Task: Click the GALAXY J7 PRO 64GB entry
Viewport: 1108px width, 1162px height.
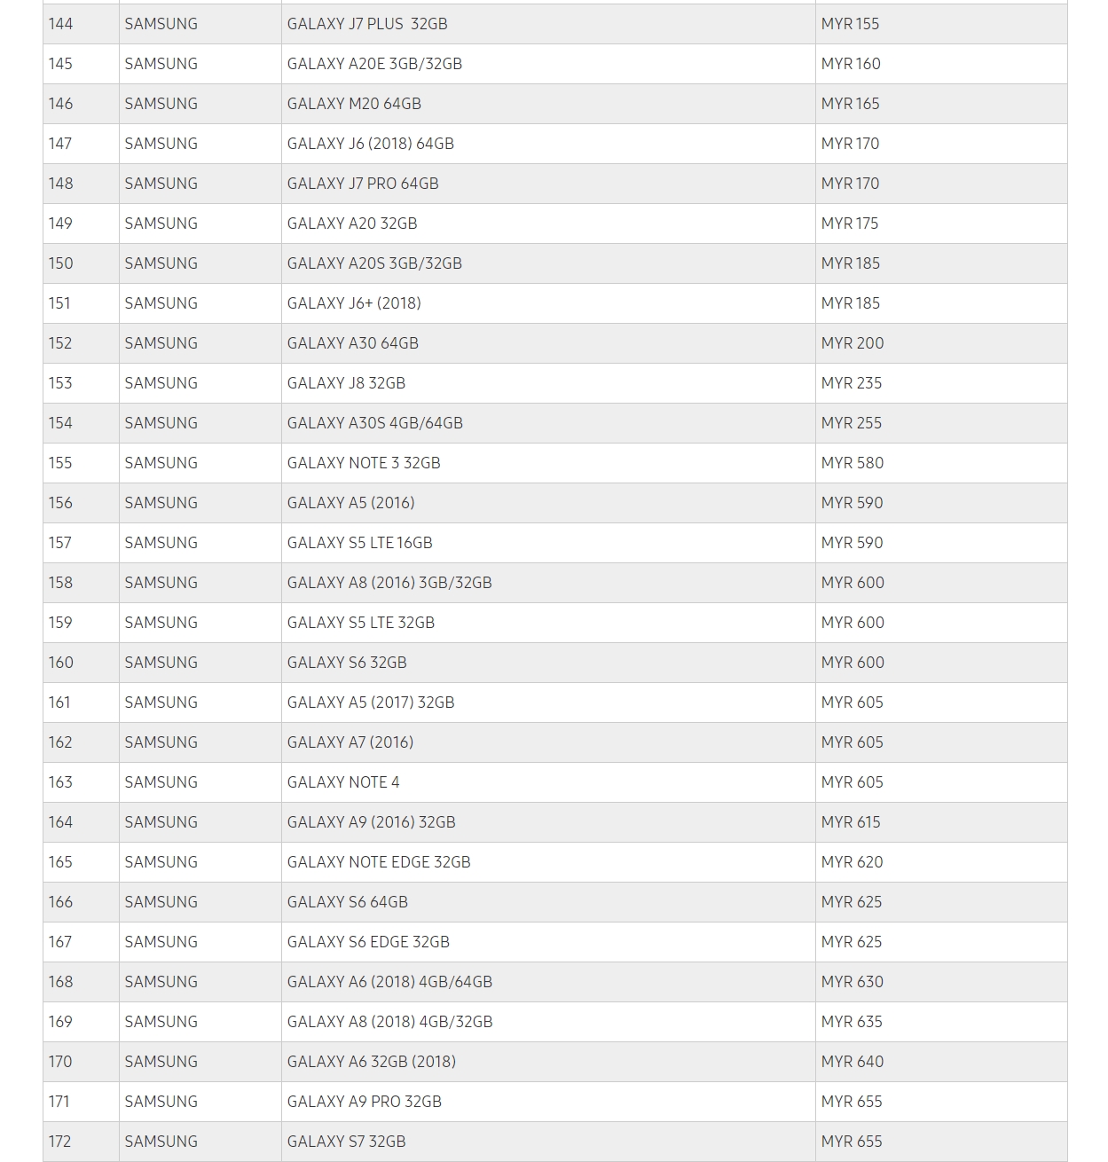Action: (363, 184)
